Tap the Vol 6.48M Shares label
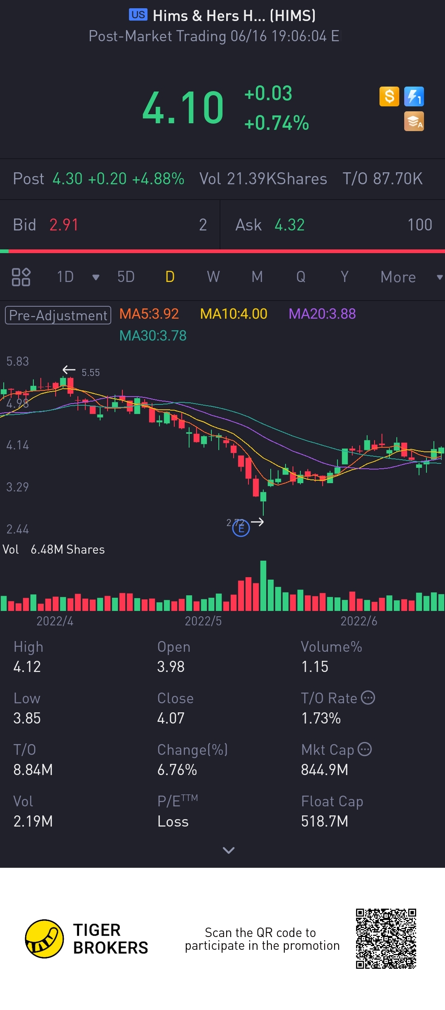The height and width of the screenshot is (1010, 445). 54,550
